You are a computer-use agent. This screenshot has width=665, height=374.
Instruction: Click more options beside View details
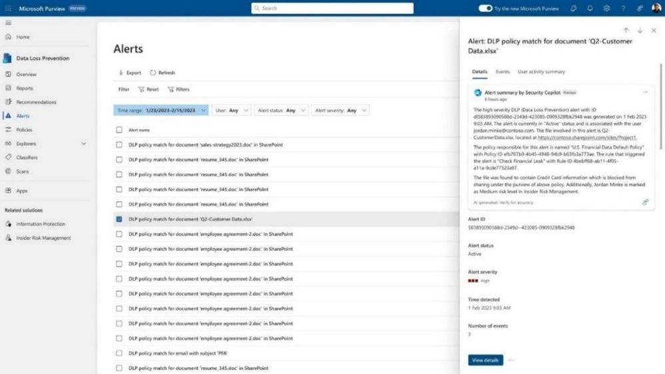(x=511, y=360)
